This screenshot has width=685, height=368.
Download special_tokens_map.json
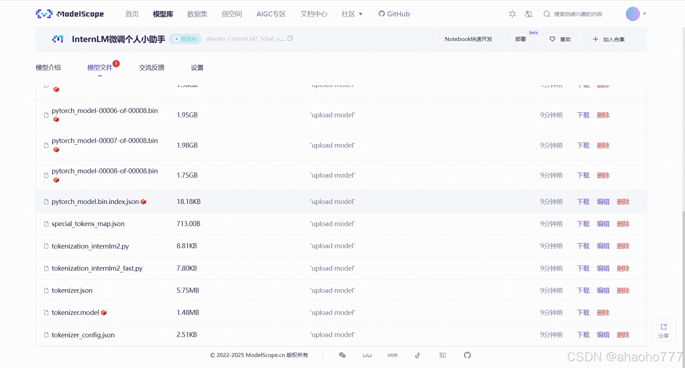[583, 224]
